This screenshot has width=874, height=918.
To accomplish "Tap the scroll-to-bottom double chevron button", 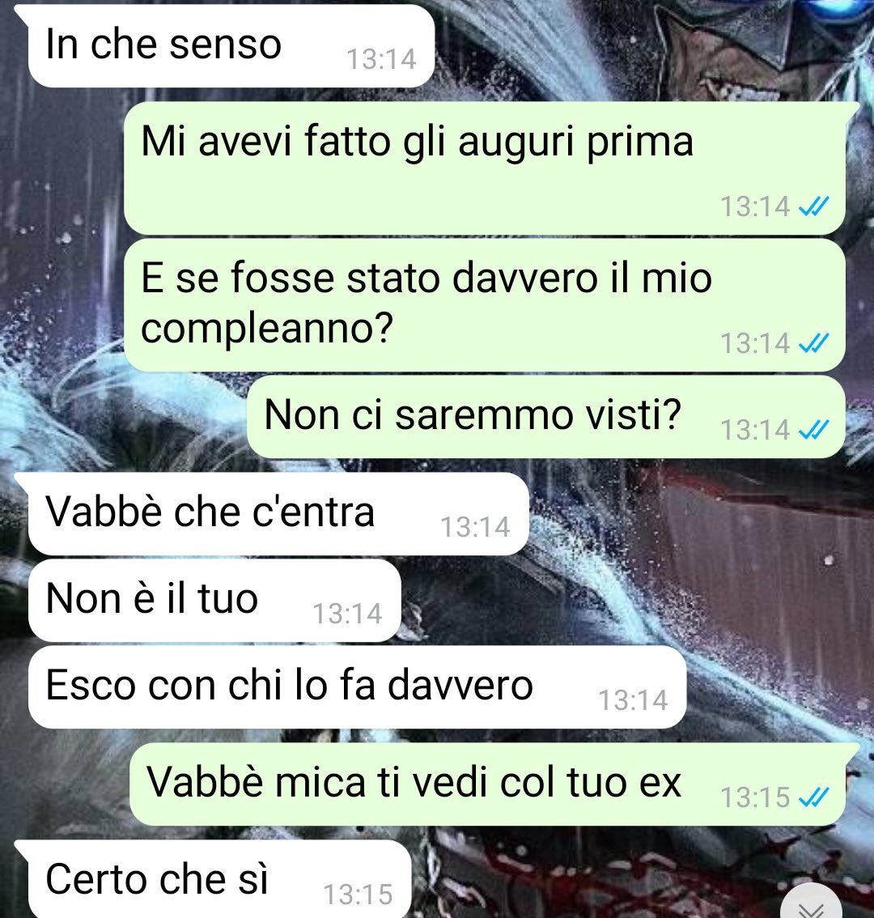I will pos(812,903).
